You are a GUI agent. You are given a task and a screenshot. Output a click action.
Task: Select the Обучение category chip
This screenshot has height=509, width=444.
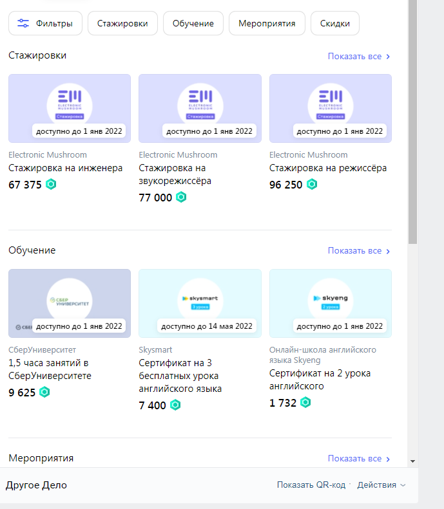(193, 23)
